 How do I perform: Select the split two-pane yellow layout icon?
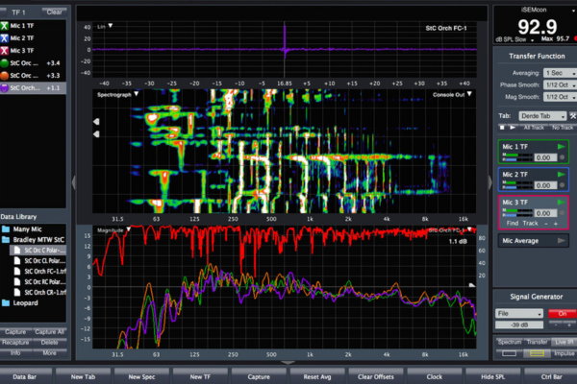(537, 353)
